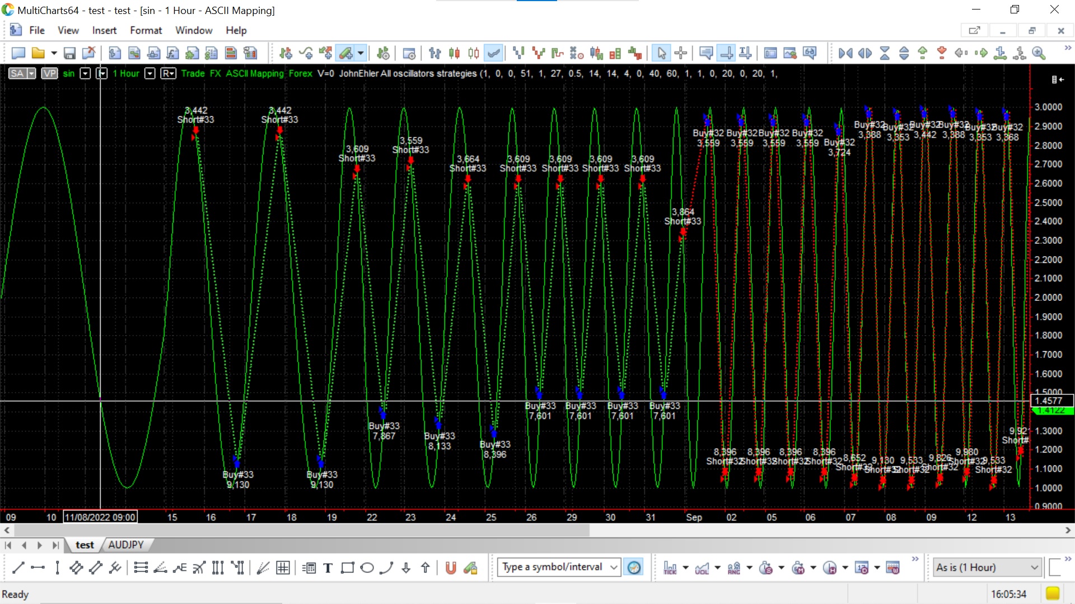Click the save workspace icon

pyautogui.click(x=69, y=53)
